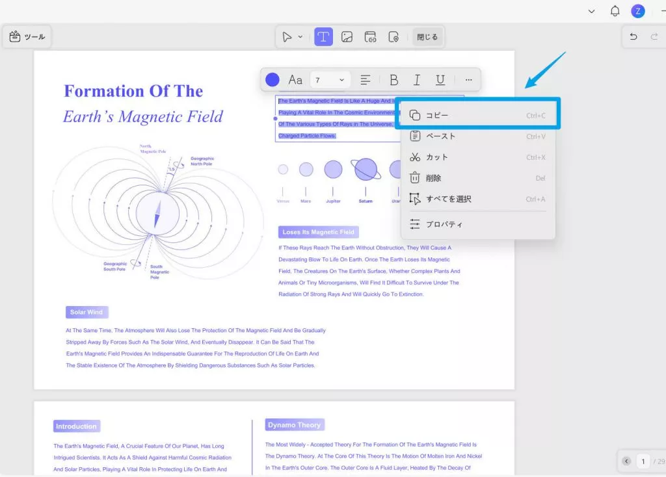This screenshot has width=666, height=477.
Task: Click the Introduction heading label
Action: 77,426
